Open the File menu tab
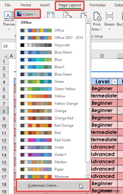Image resolution: width=123 pixels, height=194 pixels. pyautogui.click(x=8, y=5)
